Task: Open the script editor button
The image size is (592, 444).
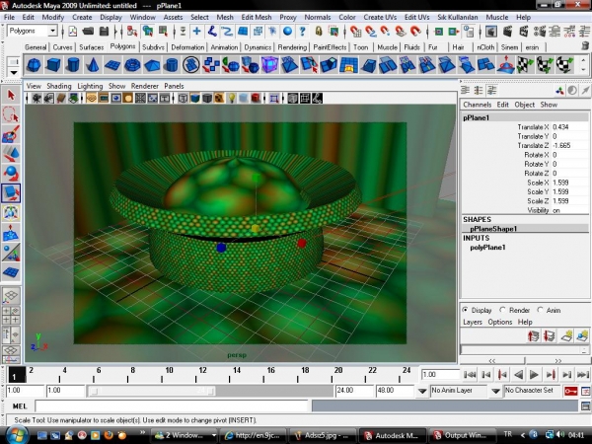Action: [x=585, y=407]
